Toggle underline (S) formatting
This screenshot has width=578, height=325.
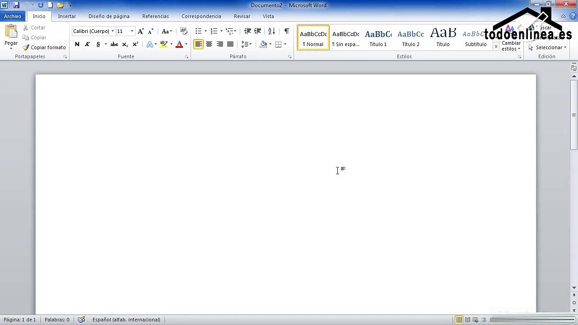(x=98, y=44)
